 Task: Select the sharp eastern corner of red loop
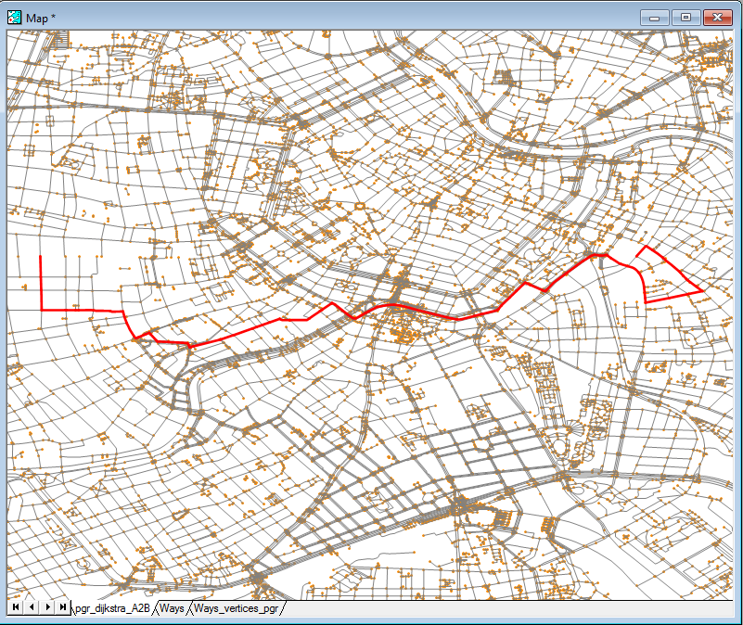coord(702,290)
